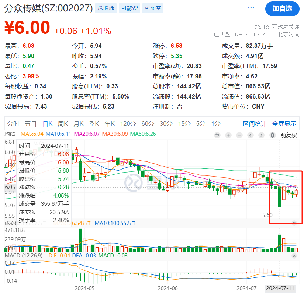Click the 股息率(TTM) 5.50% value
The image size is (304, 295).
121,96
